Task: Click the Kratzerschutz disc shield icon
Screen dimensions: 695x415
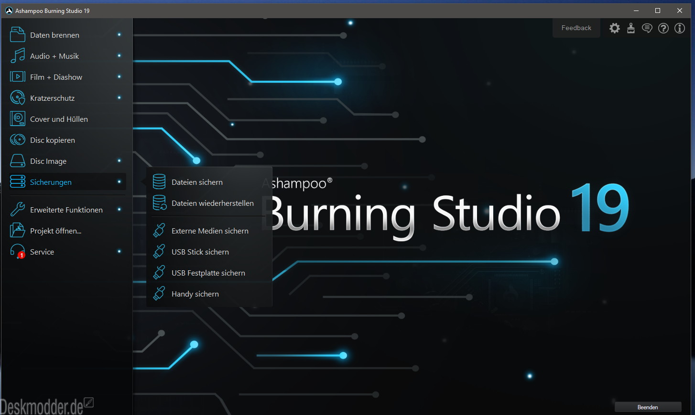Action: click(x=18, y=98)
